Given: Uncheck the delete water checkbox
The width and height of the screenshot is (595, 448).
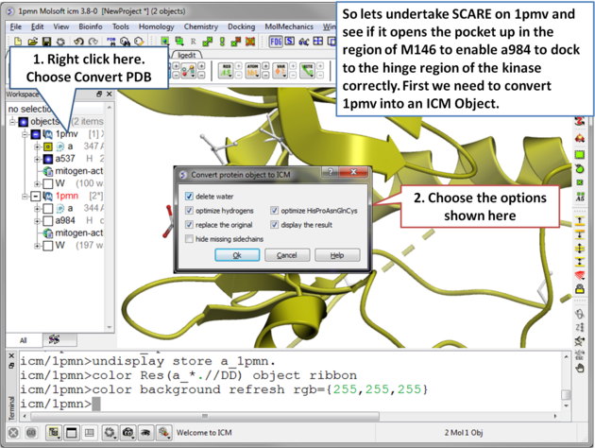Looking at the screenshot, I should [190, 197].
